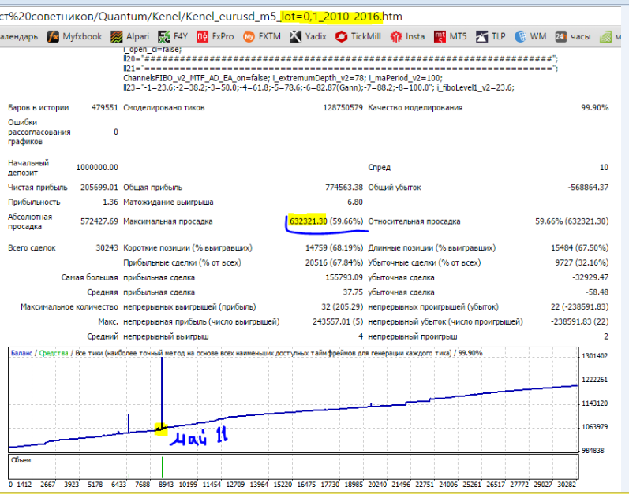629x494 pixels.
Task: Open the Yadix bookmark icon
Action: pos(295,37)
